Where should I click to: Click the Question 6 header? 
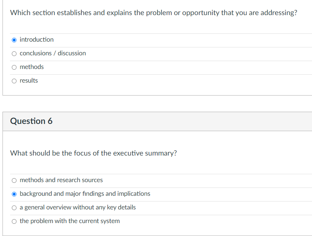[x=32, y=121]
